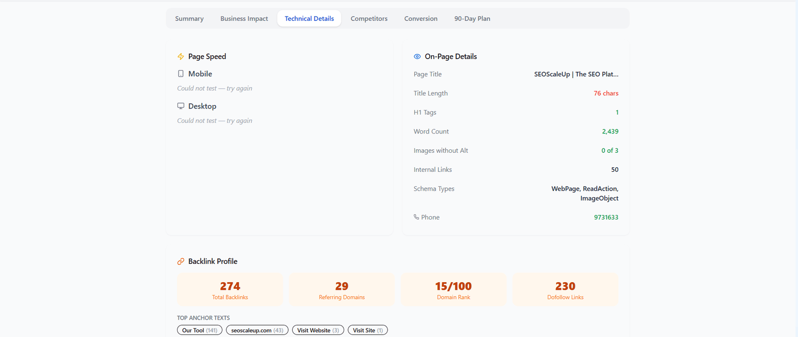The image size is (798, 337).
Task: Switch to the Business Impact tab
Action: click(x=244, y=18)
